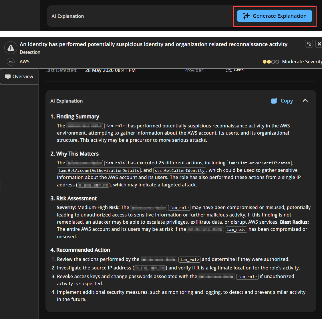The image size is (322, 319).
Task: Click the '4. Recommended Action' heading
Action: point(80,250)
